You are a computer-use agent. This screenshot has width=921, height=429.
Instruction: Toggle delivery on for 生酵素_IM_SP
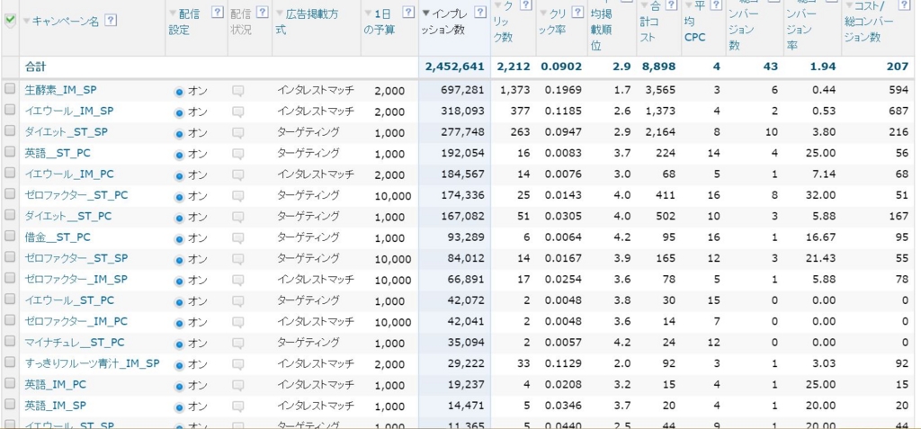(x=180, y=93)
